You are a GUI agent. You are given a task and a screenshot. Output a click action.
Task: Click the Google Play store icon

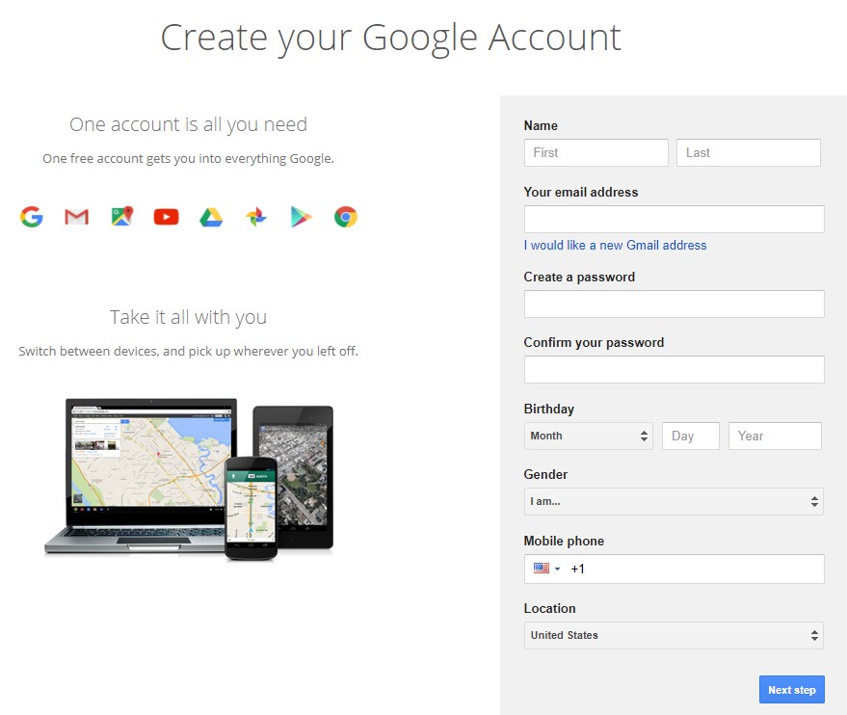coord(301,217)
